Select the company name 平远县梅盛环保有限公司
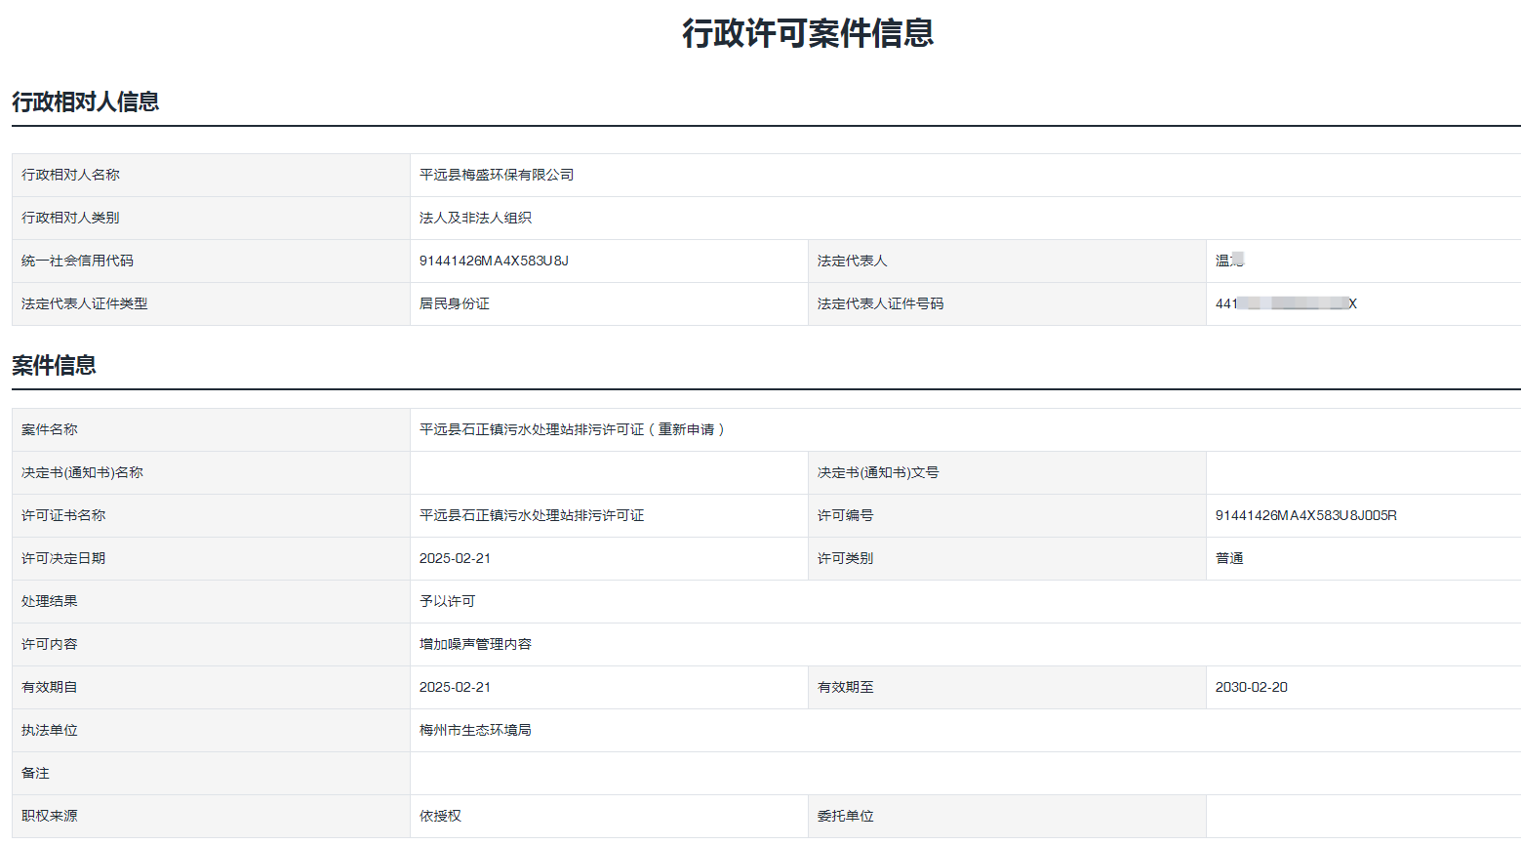Image resolution: width=1521 pixels, height=845 pixels. 497,175
